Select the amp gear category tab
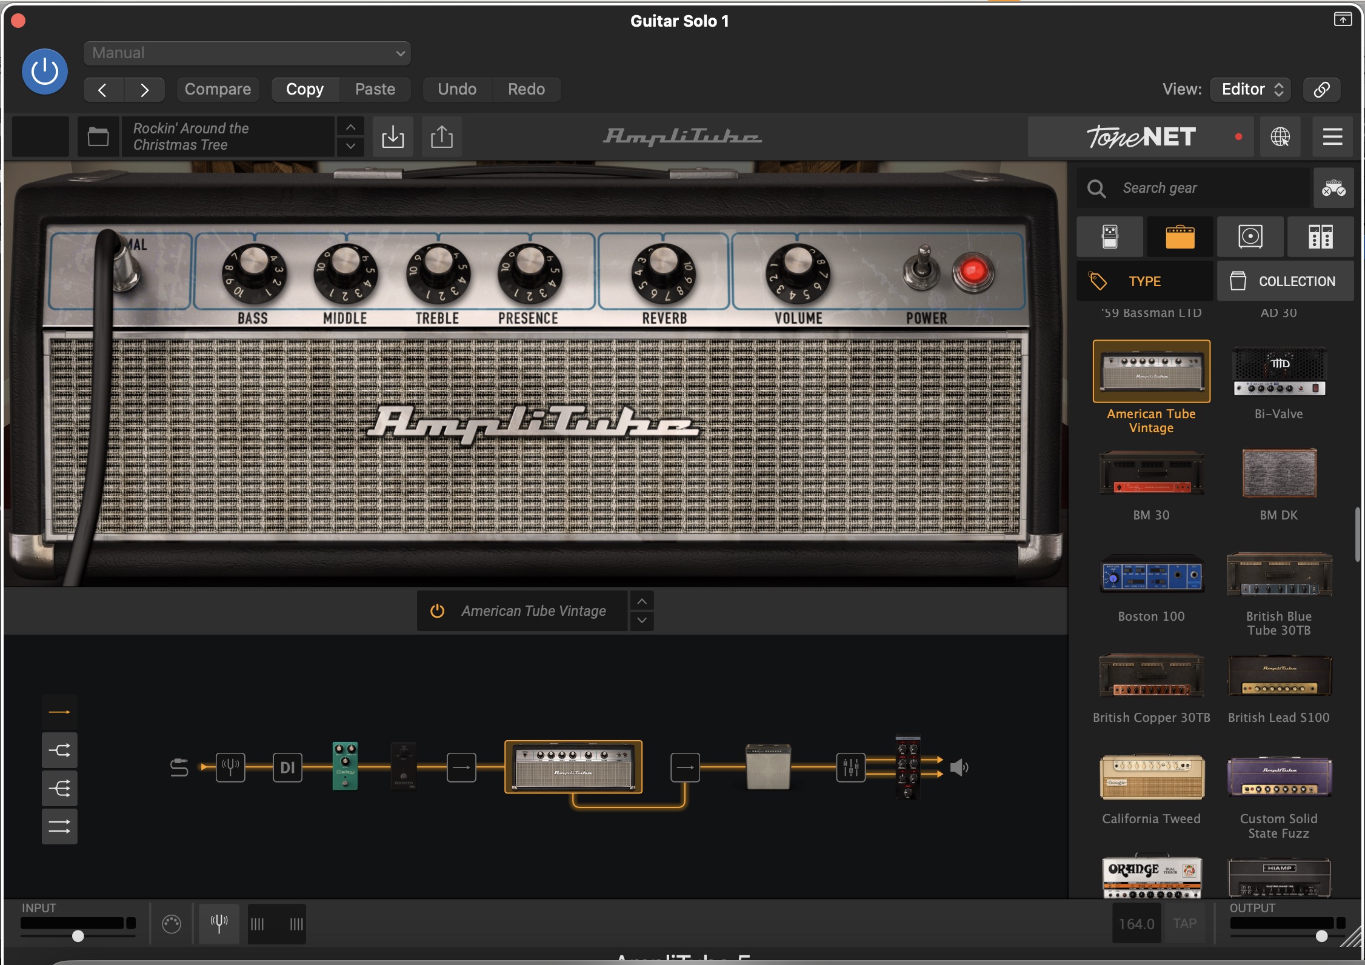 click(x=1180, y=237)
